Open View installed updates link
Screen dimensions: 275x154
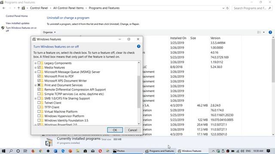(x=18, y=23)
